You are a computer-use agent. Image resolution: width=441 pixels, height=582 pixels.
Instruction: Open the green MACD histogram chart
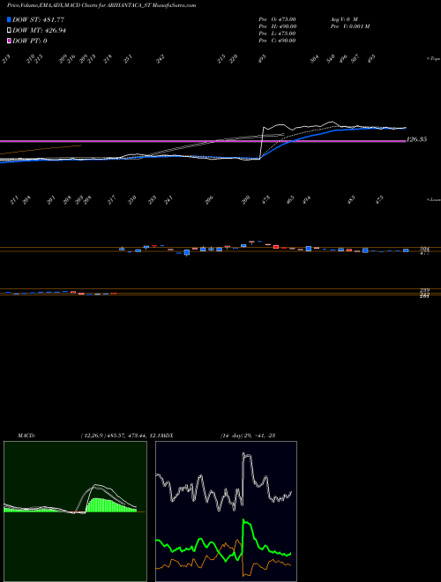click(x=75, y=511)
